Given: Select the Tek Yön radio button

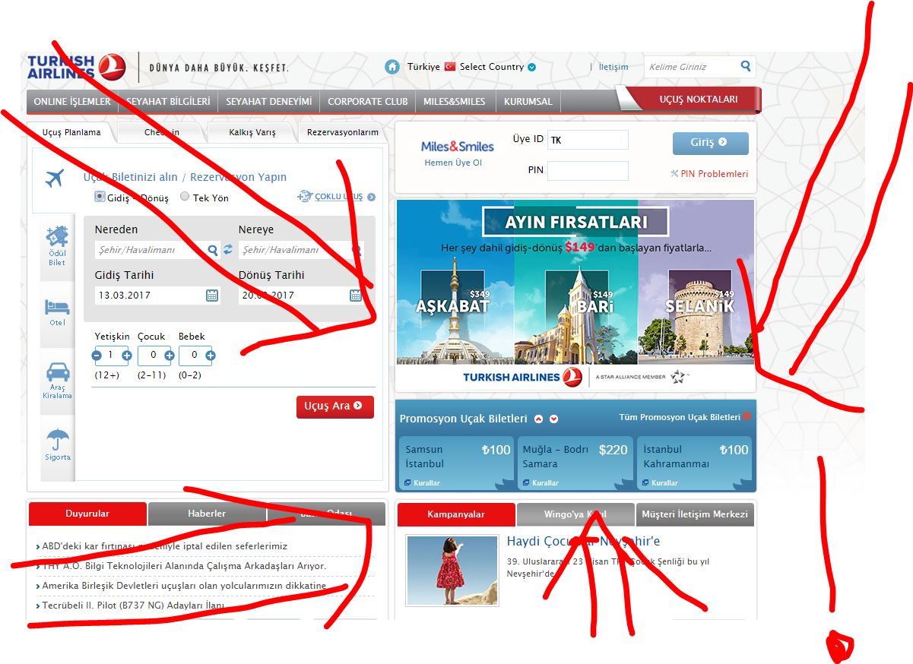Looking at the screenshot, I should (185, 197).
